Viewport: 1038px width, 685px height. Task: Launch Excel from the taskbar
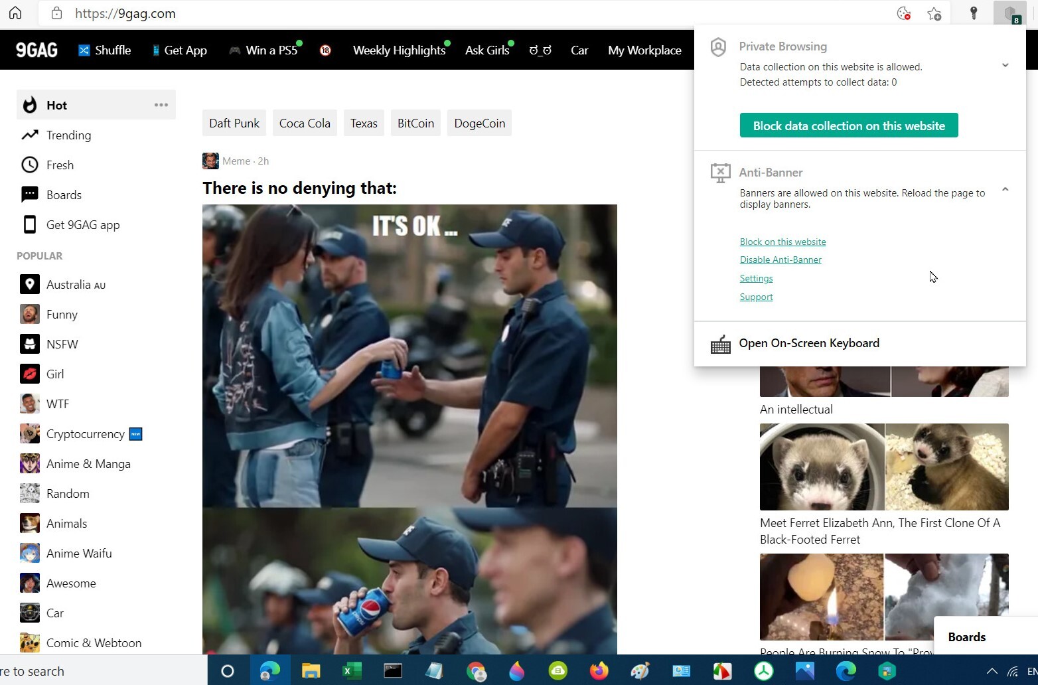352,671
